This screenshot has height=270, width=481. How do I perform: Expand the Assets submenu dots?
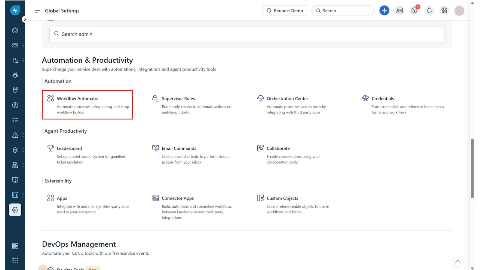pyautogui.click(x=23, y=150)
